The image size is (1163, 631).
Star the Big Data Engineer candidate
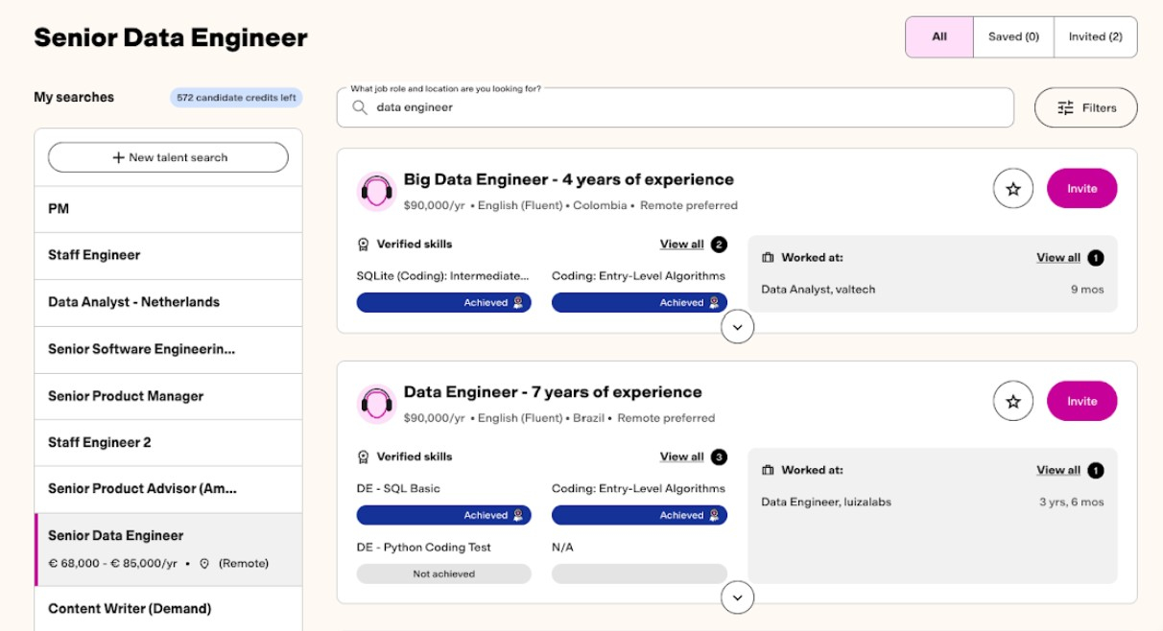(x=1012, y=188)
